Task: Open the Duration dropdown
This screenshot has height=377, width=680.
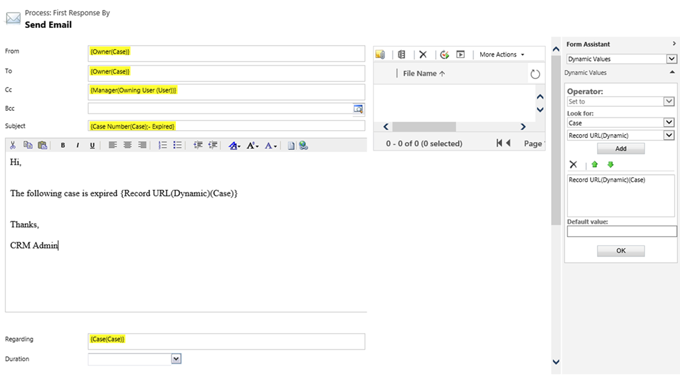Action: point(176,359)
